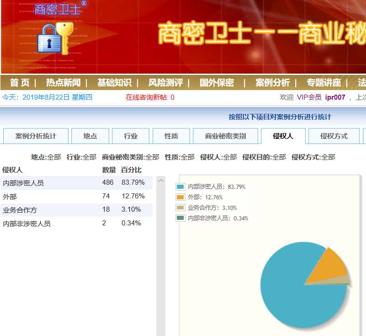
Task: Click the count value 18
Action: pos(106,209)
